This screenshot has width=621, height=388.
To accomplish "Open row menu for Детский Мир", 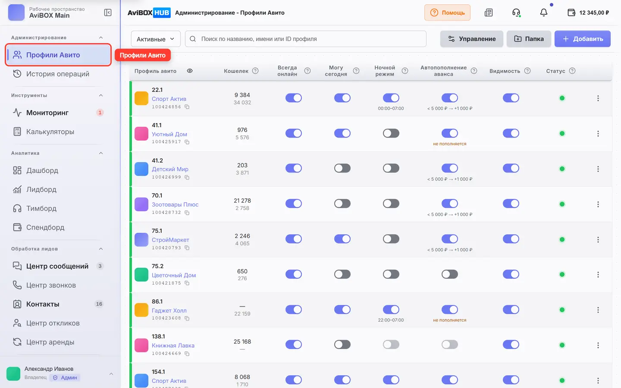I will [598, 169].
